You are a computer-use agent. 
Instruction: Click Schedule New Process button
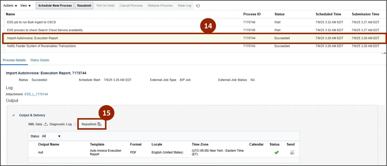[x=55, y=6]
